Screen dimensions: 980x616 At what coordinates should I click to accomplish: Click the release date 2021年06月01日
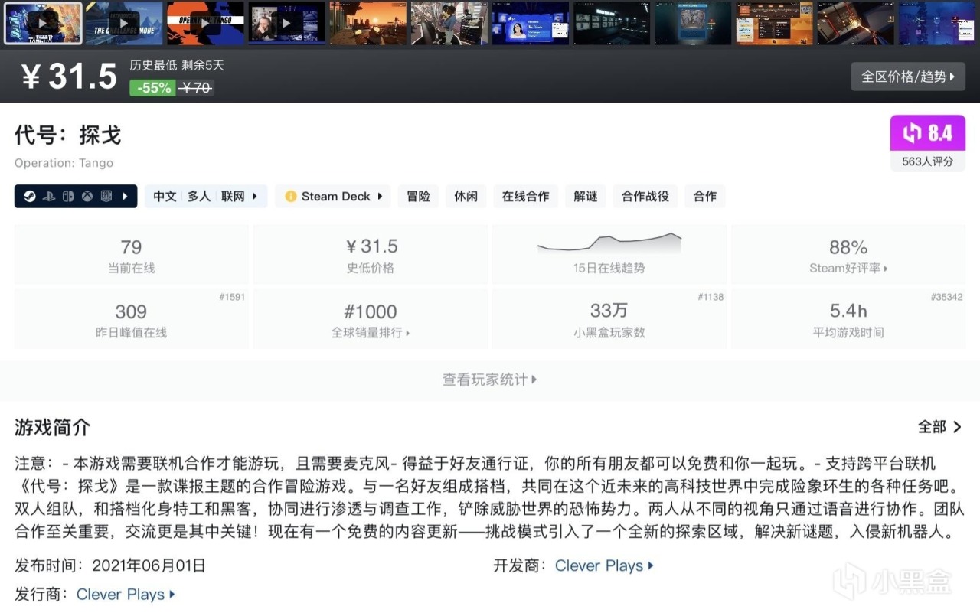(149, 566)
